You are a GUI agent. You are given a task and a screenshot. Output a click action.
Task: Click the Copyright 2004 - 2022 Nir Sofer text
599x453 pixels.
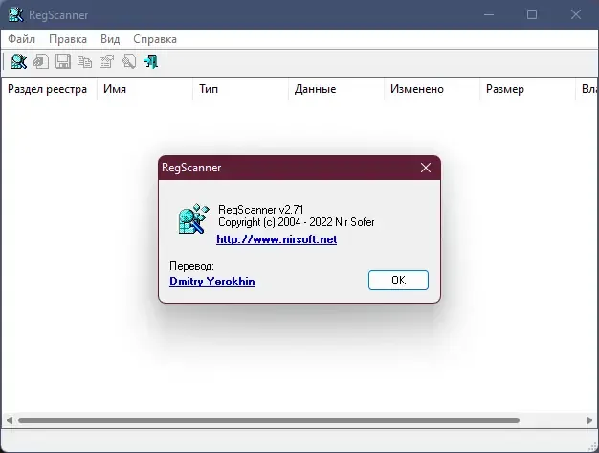(x=296, y=222)
